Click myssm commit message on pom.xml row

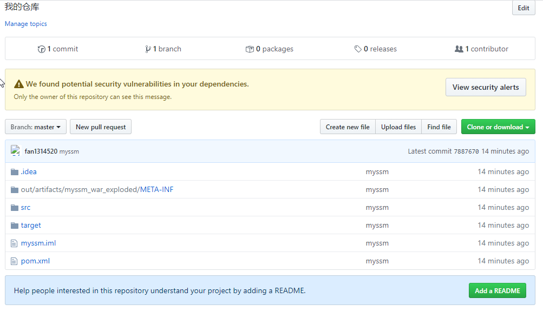377,261
